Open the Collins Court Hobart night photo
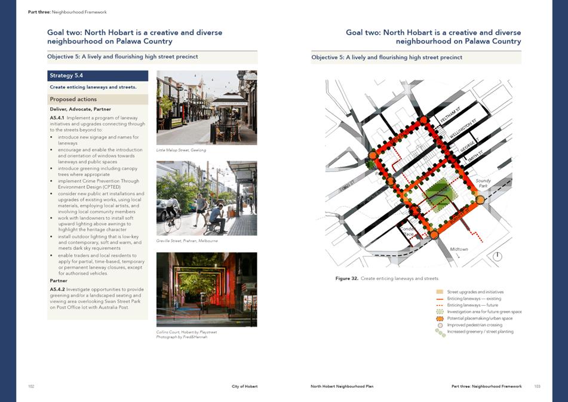568x402 pixels. [206, 289]
